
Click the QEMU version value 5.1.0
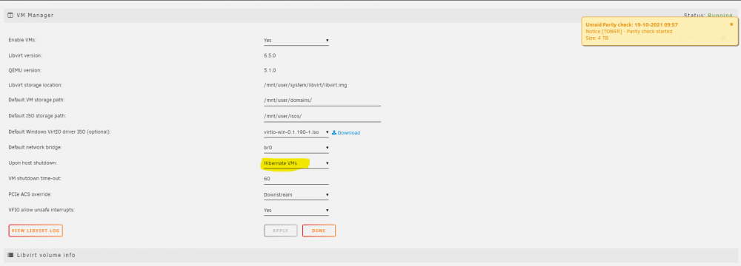pos(270,71)
